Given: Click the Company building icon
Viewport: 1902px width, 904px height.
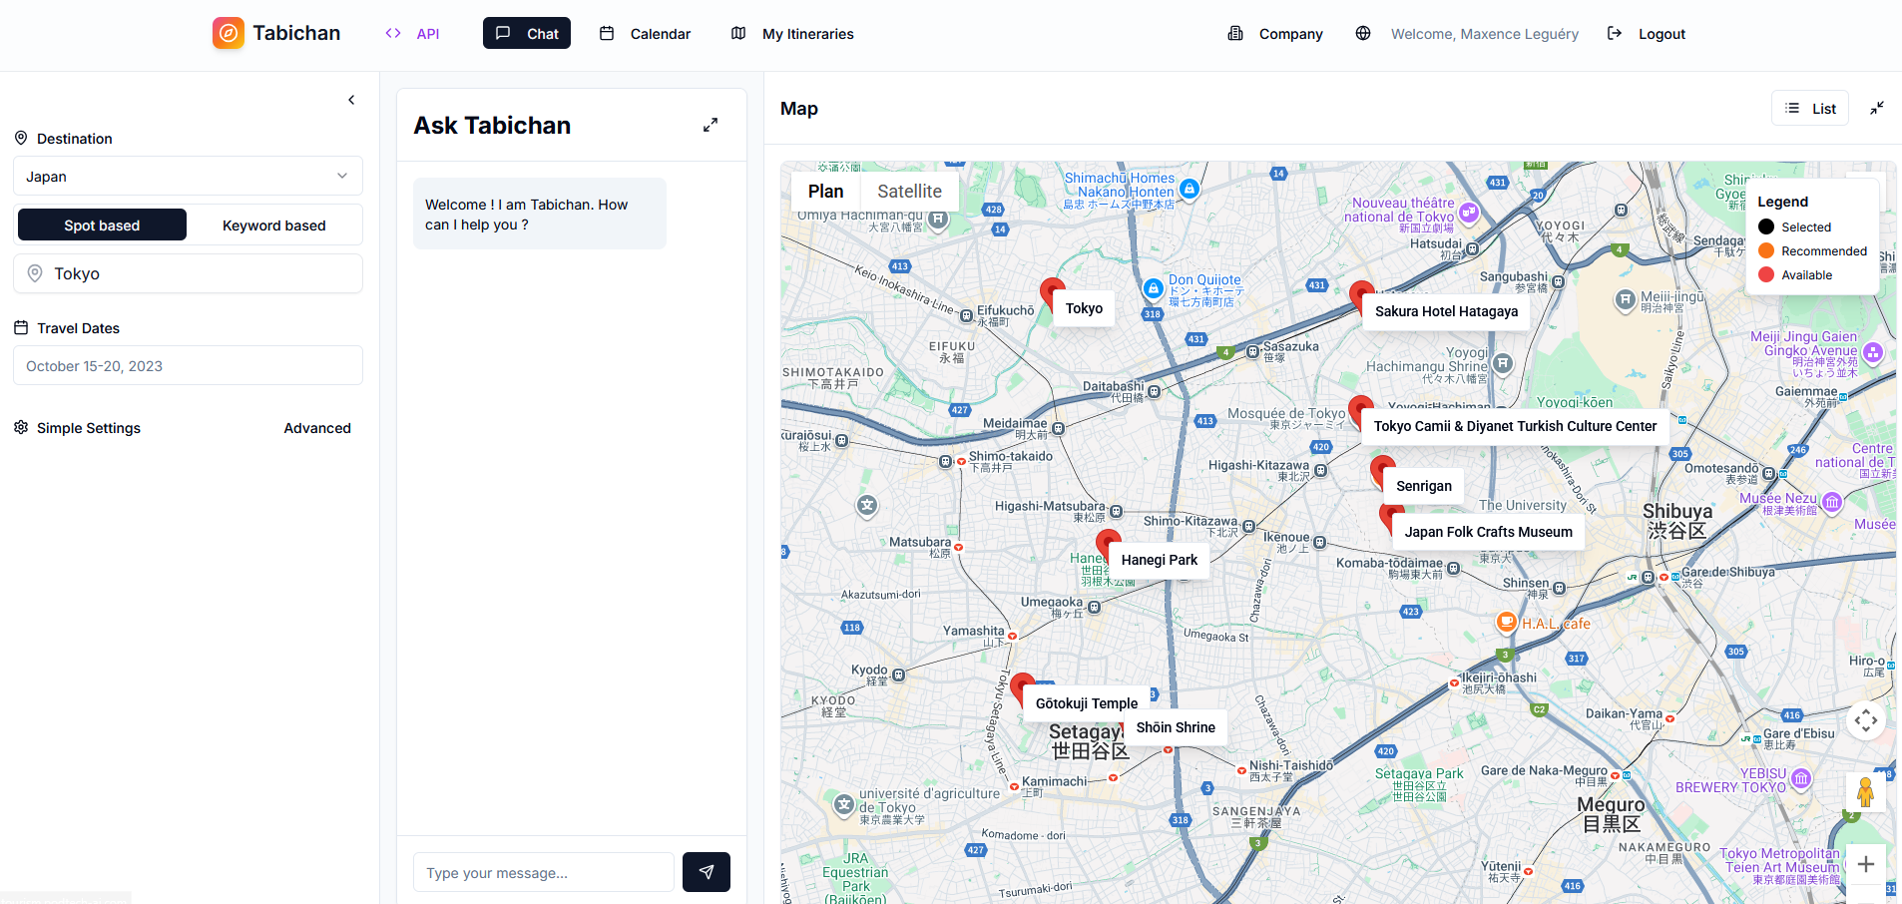Looking at the screenshot, I should pyautogui.click(x=1234, y=32).
